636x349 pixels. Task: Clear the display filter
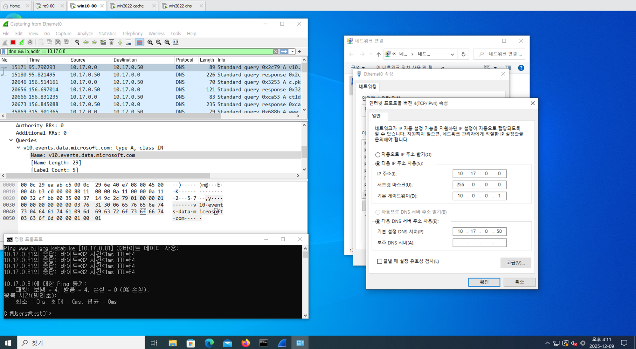point(276,51)
